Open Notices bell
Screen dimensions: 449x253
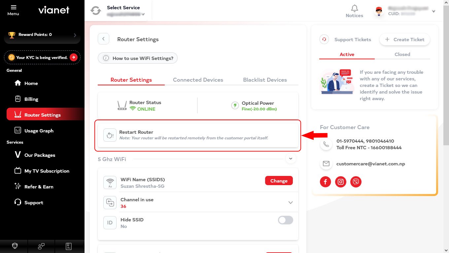click(354, 11)
